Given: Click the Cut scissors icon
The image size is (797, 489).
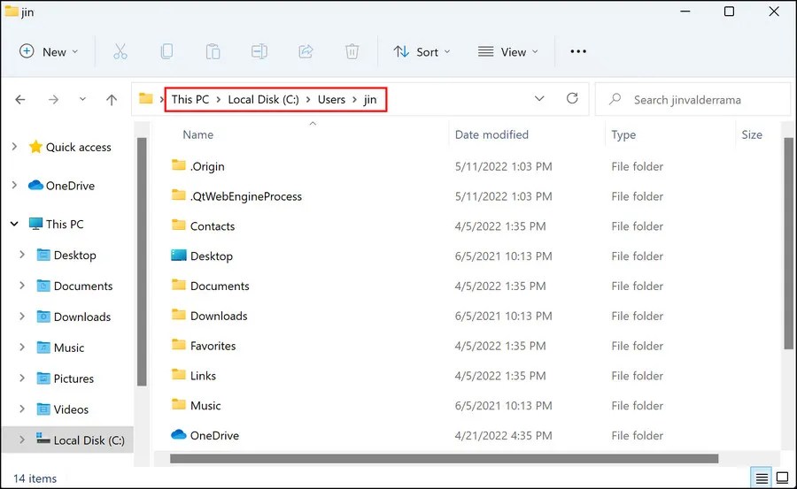Looking at the screenshot, I should pos(120,51).
